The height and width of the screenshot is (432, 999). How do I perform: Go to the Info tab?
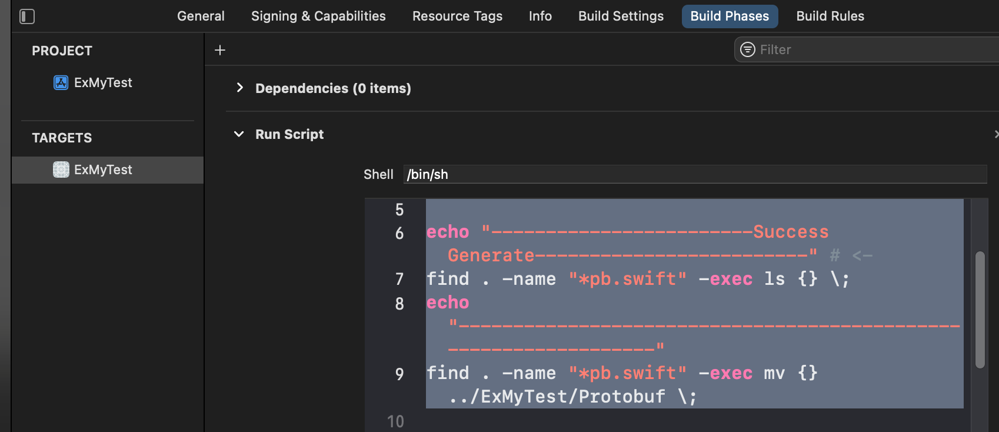coord(540,16)
